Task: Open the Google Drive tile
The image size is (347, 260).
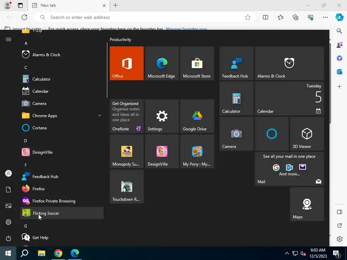Action: click(197, 116)
